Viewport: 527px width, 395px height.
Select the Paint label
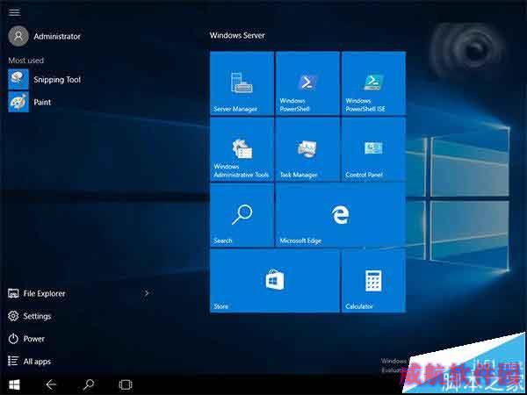(x=42, y=102)
